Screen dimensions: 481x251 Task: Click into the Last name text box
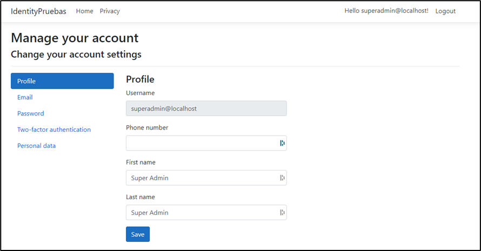click(200, 213)
